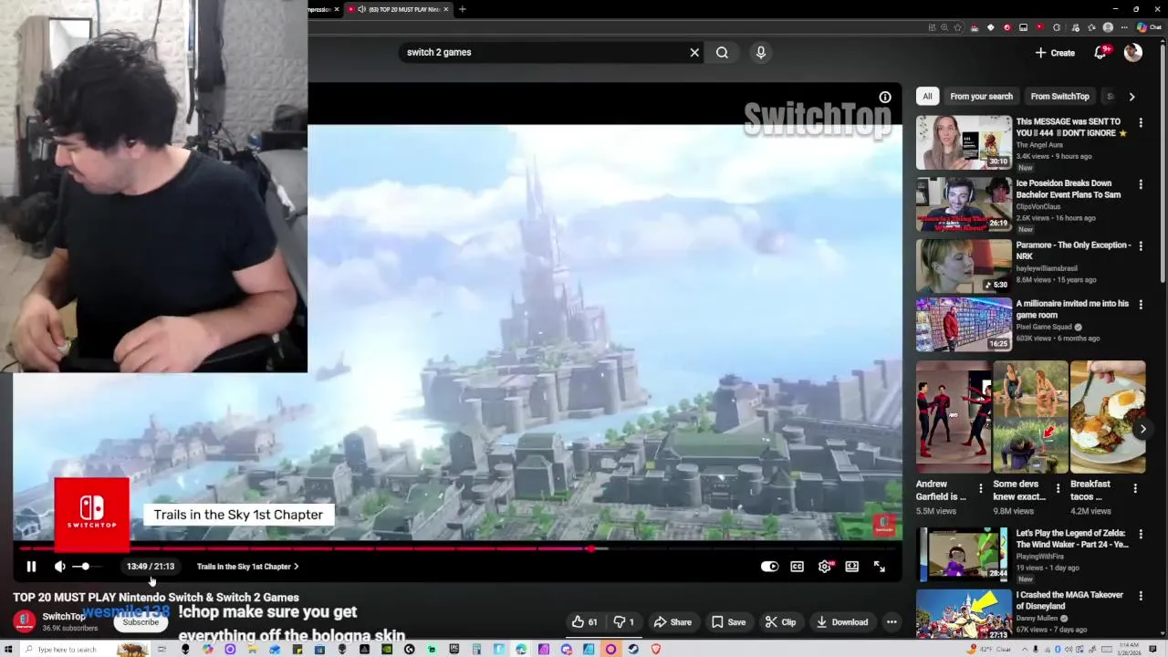Image resolution: width=1168 pixels, height=657 pixels.
Task: Open Epic Games Launcher from taskbar
Action: point(454,650)
